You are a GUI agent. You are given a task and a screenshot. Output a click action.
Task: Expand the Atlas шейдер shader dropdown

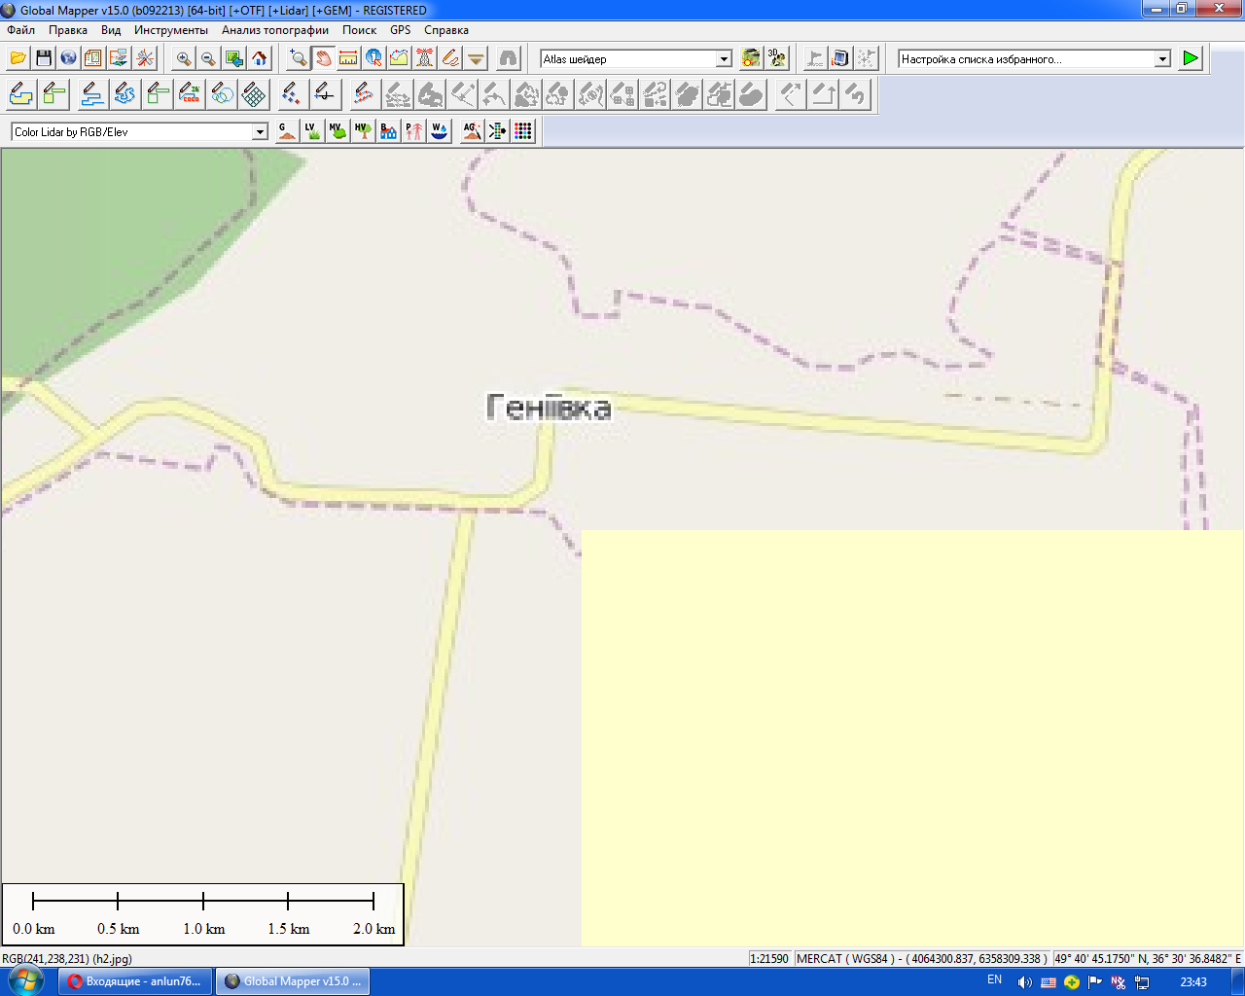click(x=724, y=59)
